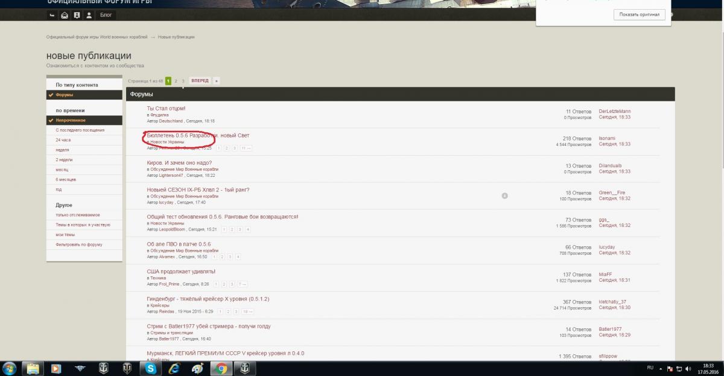Open last poster Green__Fire's profile
The height and width of the screenshot is (376, 724).
[612, 193]
